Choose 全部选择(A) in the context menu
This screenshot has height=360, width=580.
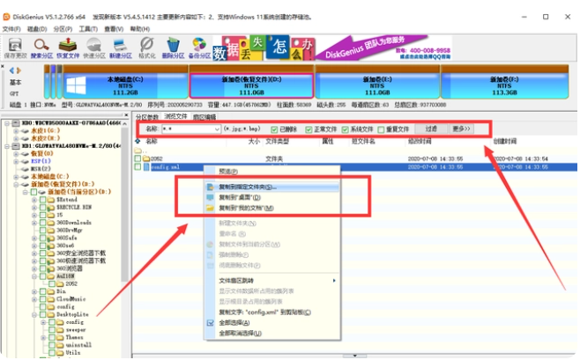click(271, 323)
